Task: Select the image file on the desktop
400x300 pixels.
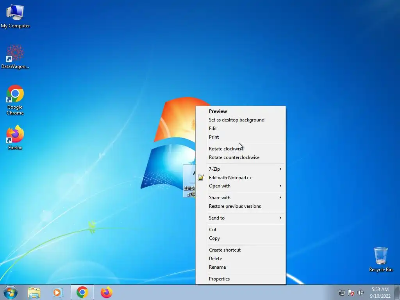Action: 189,181
